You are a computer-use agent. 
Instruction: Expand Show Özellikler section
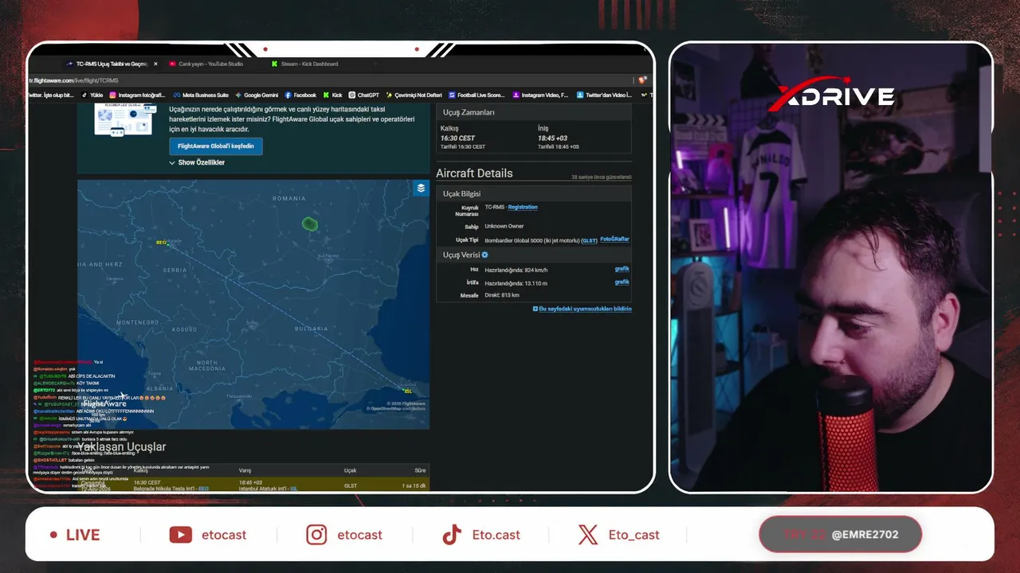pyautogui.click(x=197, y=162)
